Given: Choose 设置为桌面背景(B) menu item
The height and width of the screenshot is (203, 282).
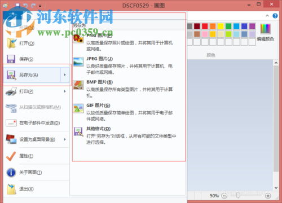Looking at the screenshot, I should point(32,139).
